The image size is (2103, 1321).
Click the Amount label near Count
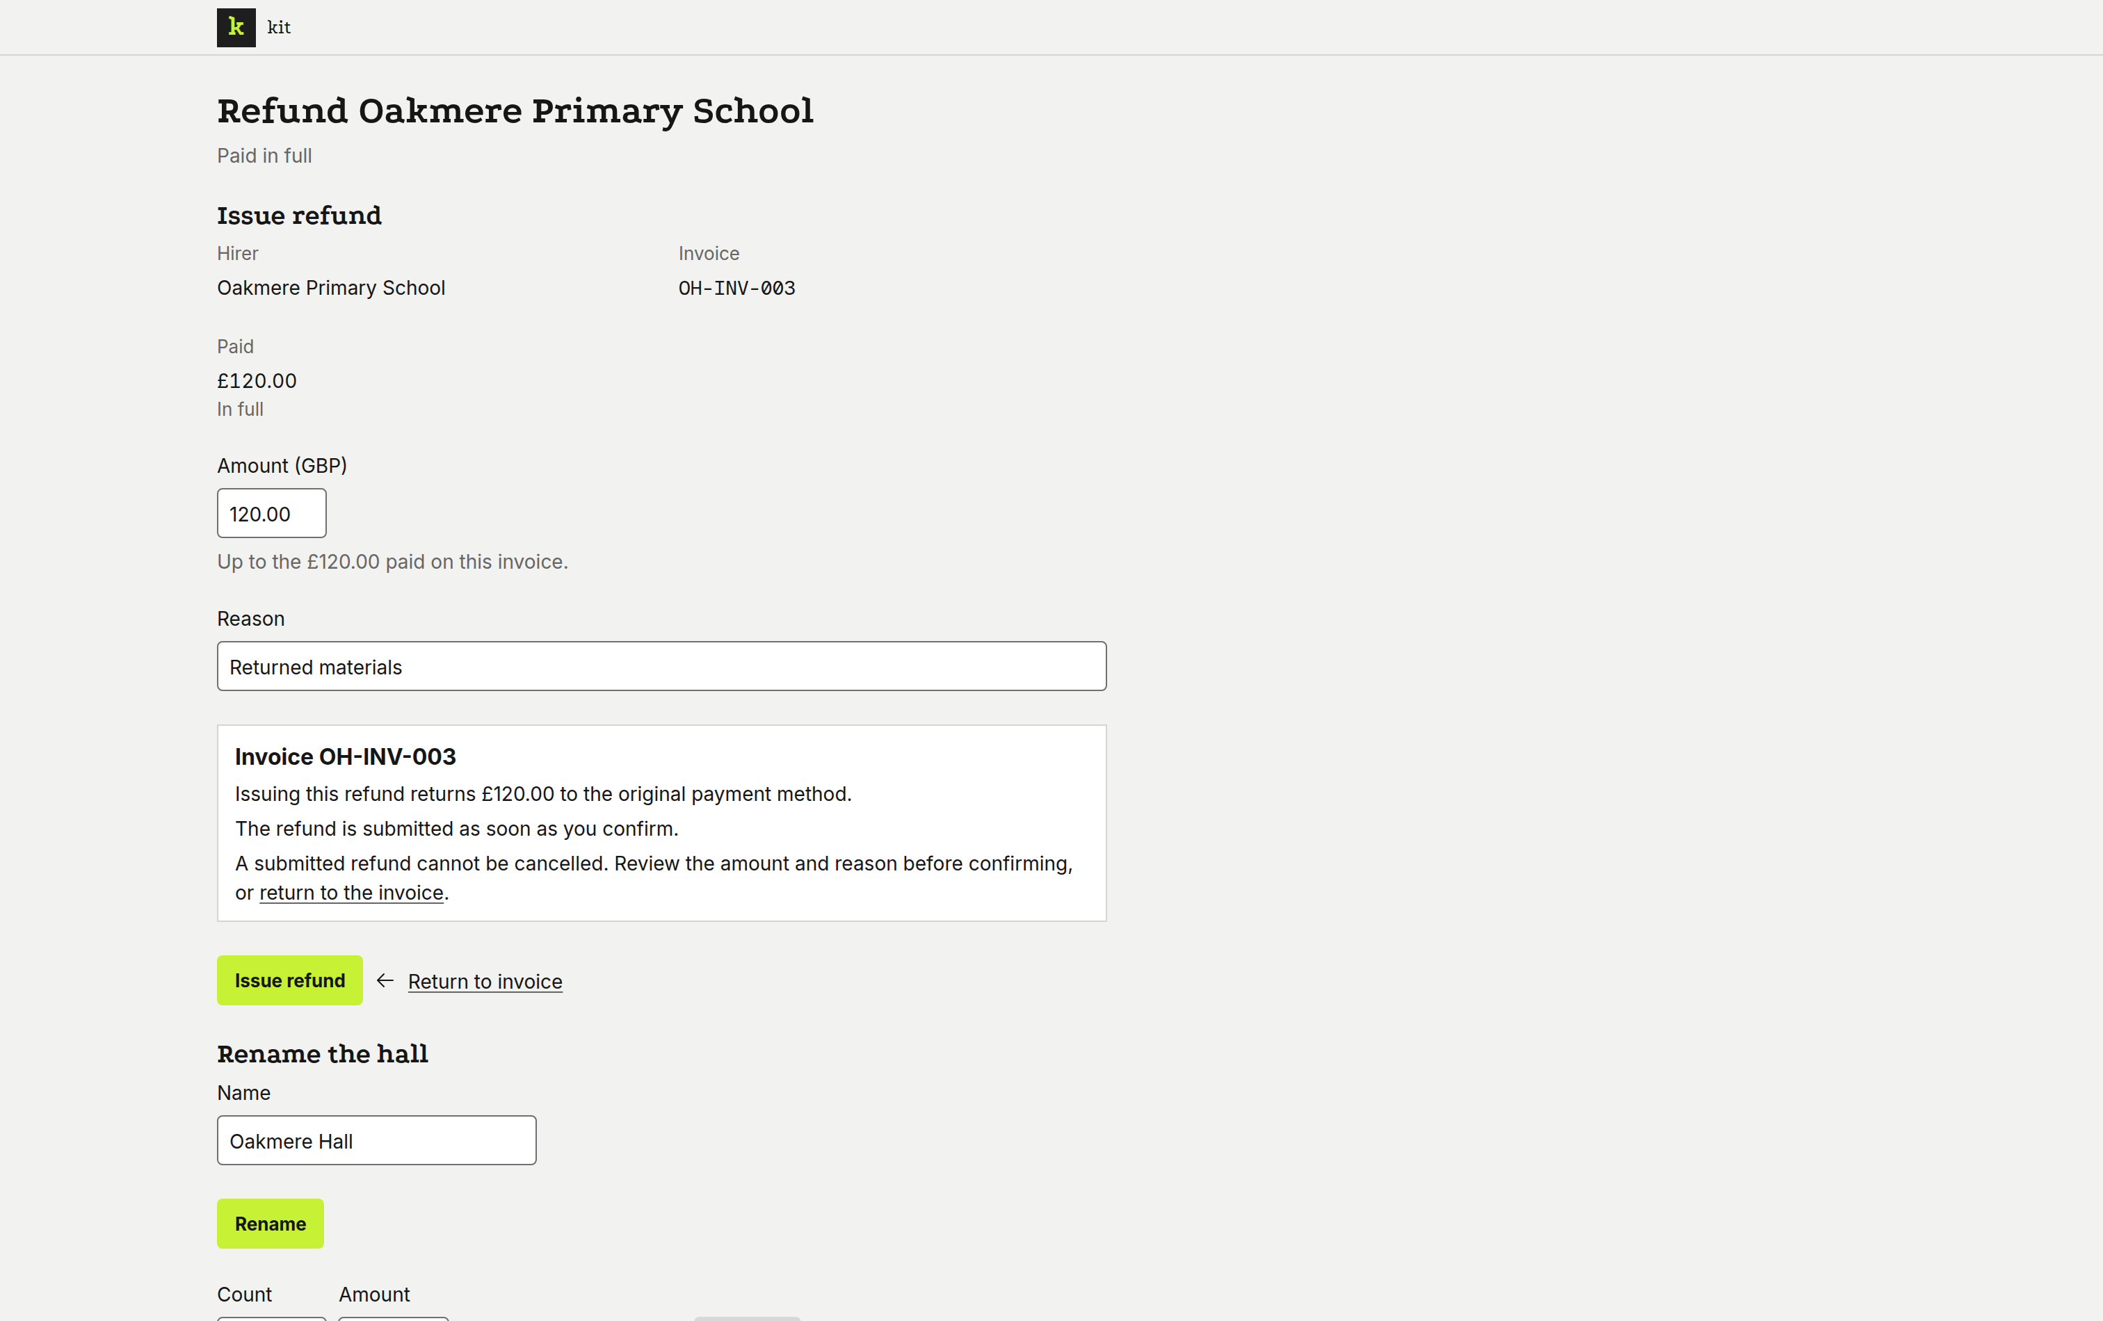click(x=373, y=1294)
